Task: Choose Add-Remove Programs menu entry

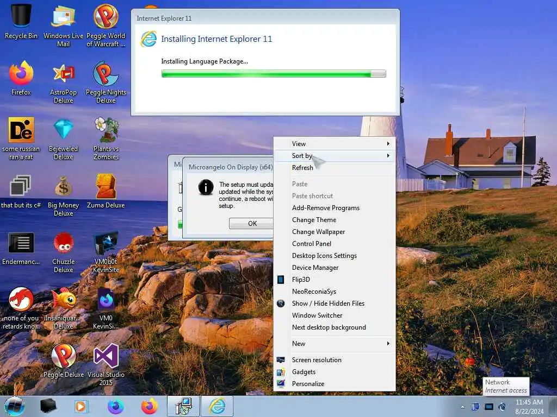Action: (x=335, y=208)
